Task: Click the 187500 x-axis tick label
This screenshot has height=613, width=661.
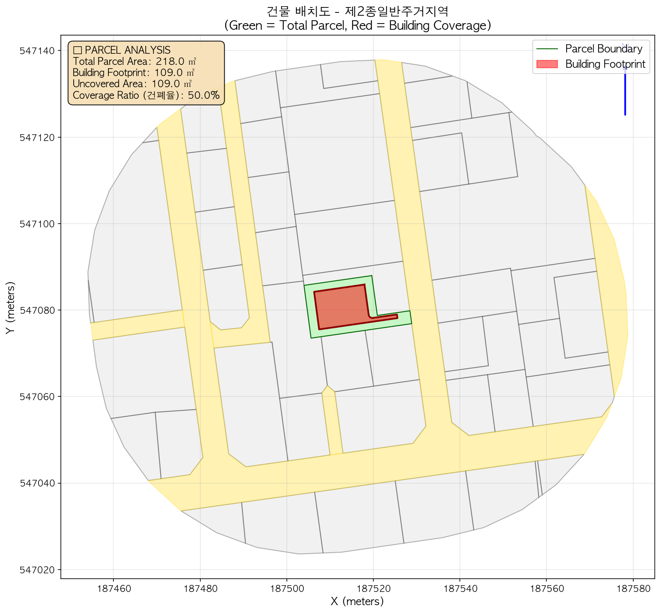Action: coord(286,588)
